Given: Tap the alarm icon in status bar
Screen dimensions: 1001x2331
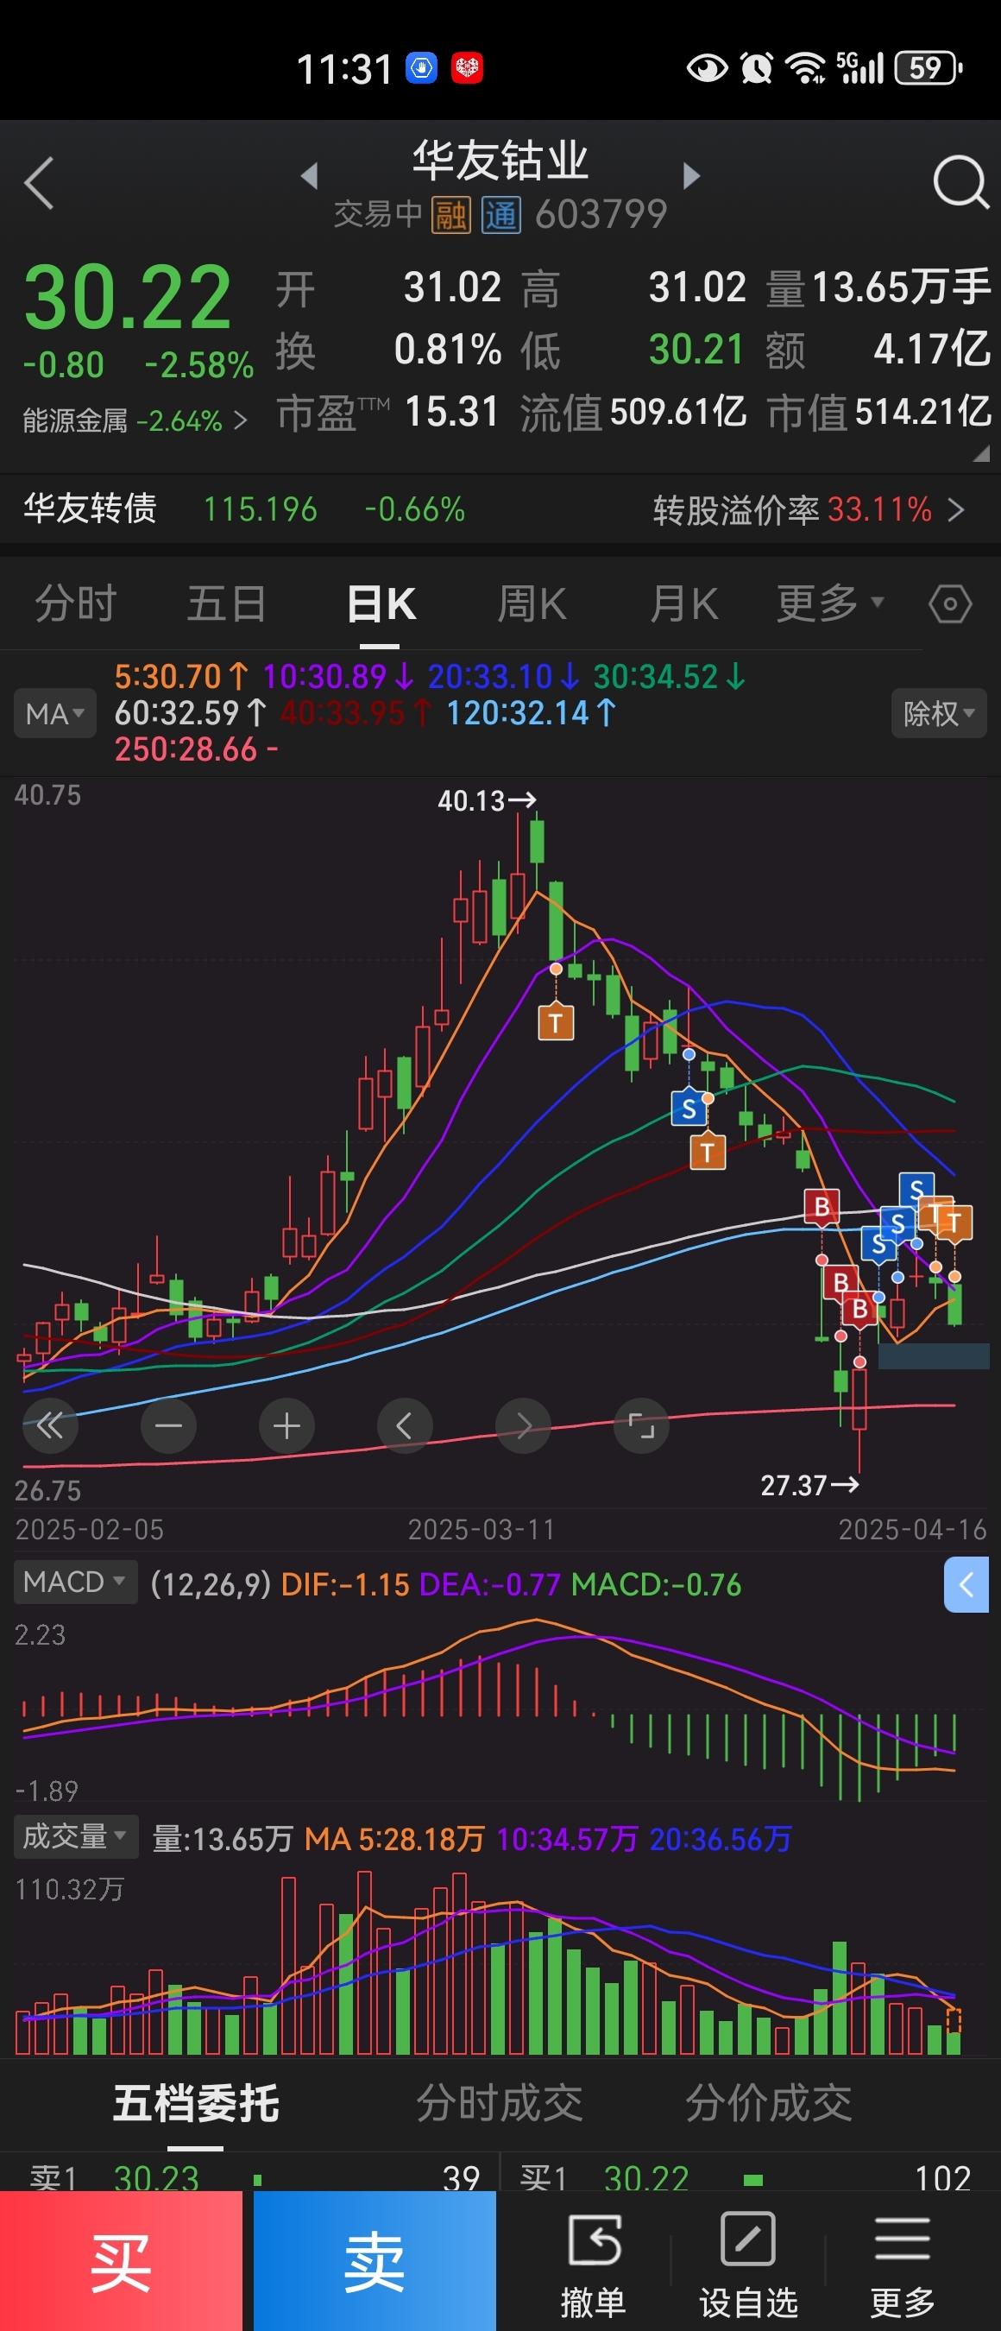Looking at the screenshot, I should pos(756,68).
